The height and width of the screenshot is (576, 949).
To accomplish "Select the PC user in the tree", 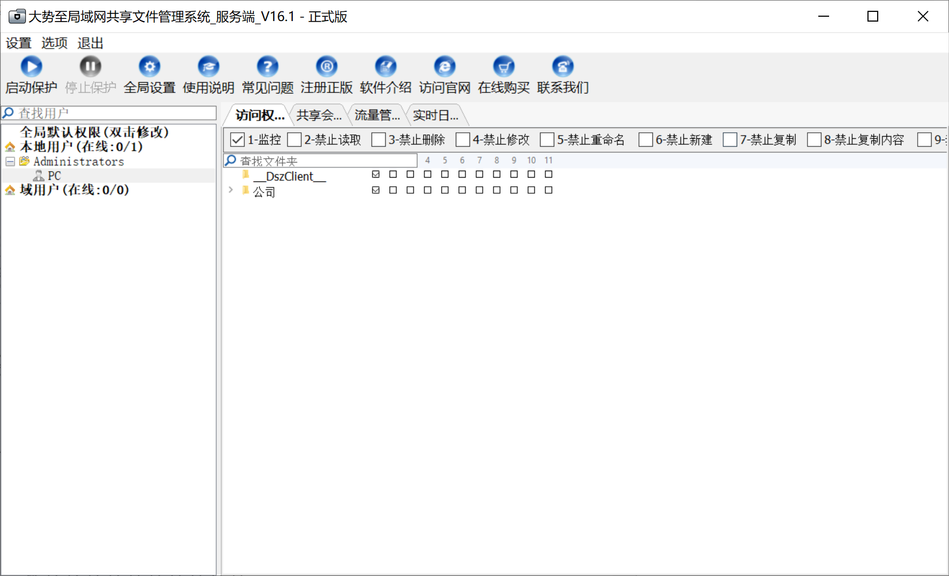I will pyautogui.click(x=54, y=176).
